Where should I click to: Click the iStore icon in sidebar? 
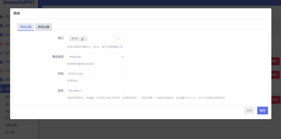point(2,62)
